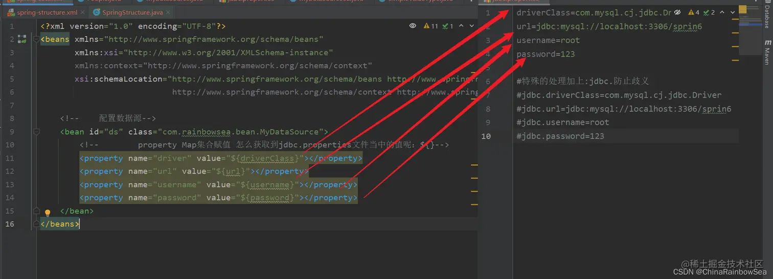Close the spring-structure.xml tab
The width and height of the screenshot is (773, 279).
click(x=82, y=12)
